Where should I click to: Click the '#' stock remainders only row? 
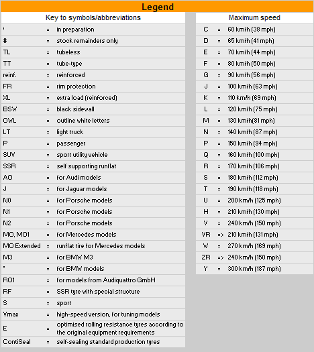[x=93, y=41]
